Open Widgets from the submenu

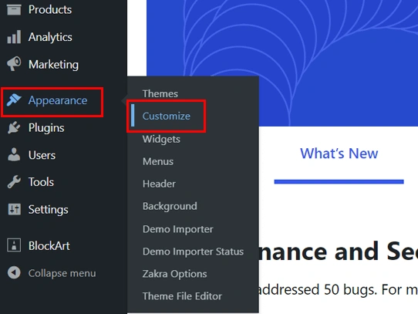pos(161,139)
